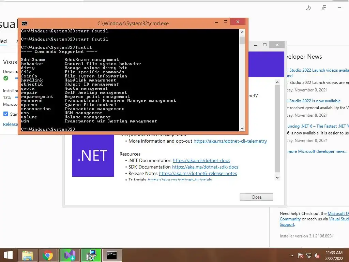Click cmd.exe scrollbar up arrow
The height and width of the screenshot is (262, 349).
click(x=242, y=32)
